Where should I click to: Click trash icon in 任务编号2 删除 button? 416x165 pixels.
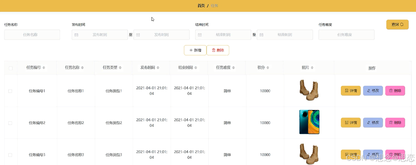[391, 123]
